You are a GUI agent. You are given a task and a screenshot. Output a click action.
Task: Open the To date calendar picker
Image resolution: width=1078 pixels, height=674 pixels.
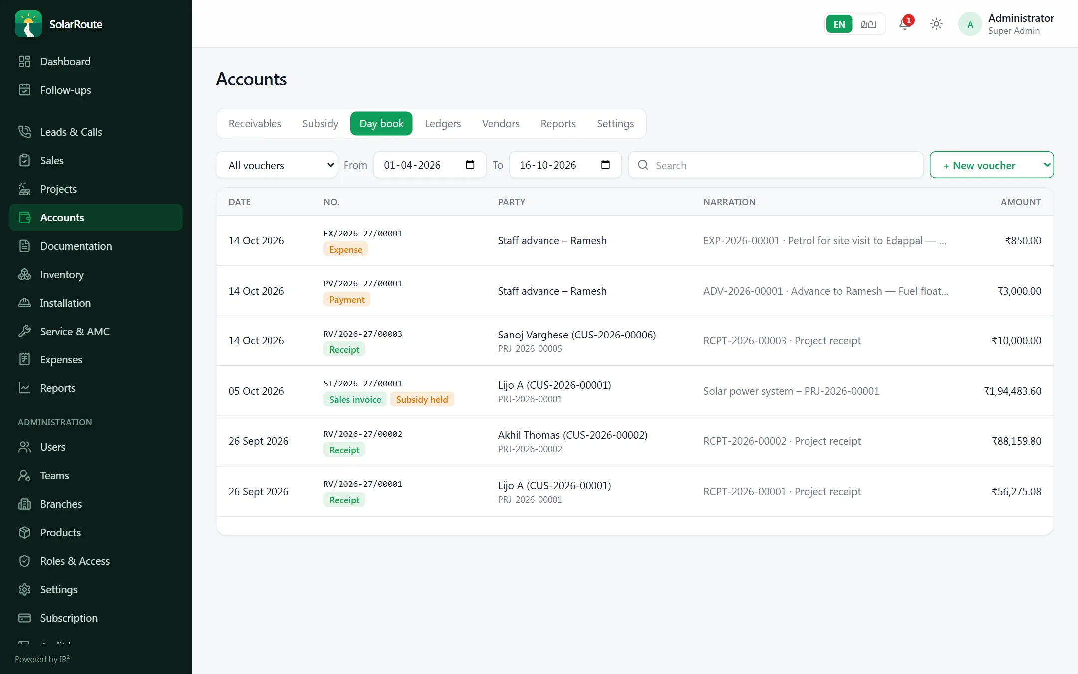coord(605,165)
